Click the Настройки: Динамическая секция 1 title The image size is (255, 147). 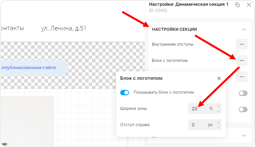pyautogui.click(x=189, y=4)
